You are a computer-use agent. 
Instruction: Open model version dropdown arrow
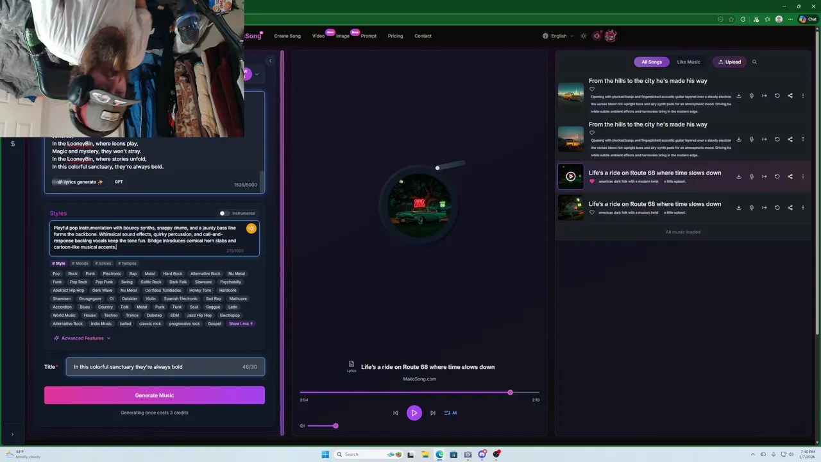257,74
